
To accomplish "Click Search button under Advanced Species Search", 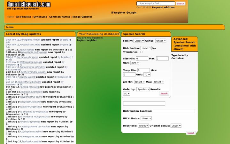I will point(191,133).
